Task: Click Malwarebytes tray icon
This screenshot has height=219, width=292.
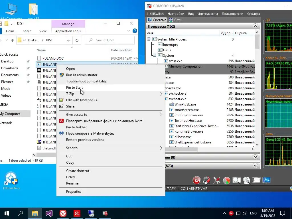Action: point(231,213)
